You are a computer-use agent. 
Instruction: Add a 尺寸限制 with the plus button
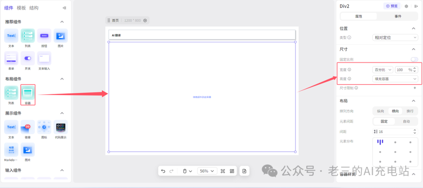pyautogui.click(x=415, y=88)
